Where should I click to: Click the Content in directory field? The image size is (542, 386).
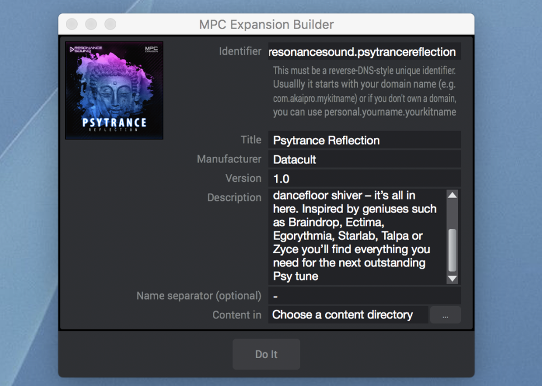(348, 315)
